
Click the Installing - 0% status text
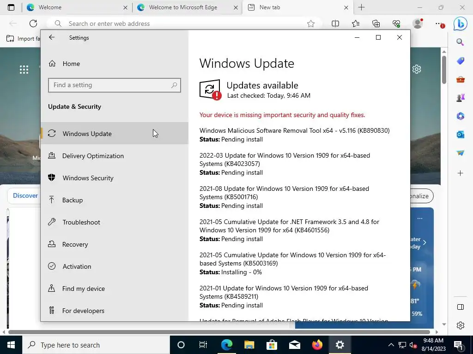pyautogui.click(x=241, y=272)
